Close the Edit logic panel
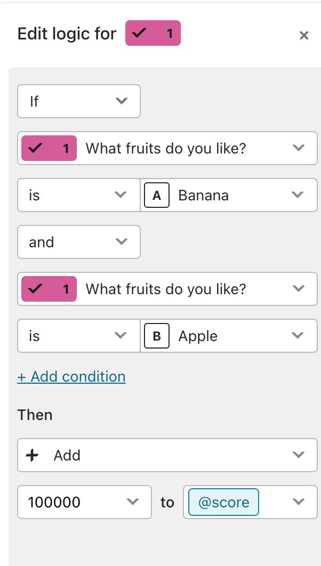The height and width of the screenshot is (566, 321). pos(304,35)
